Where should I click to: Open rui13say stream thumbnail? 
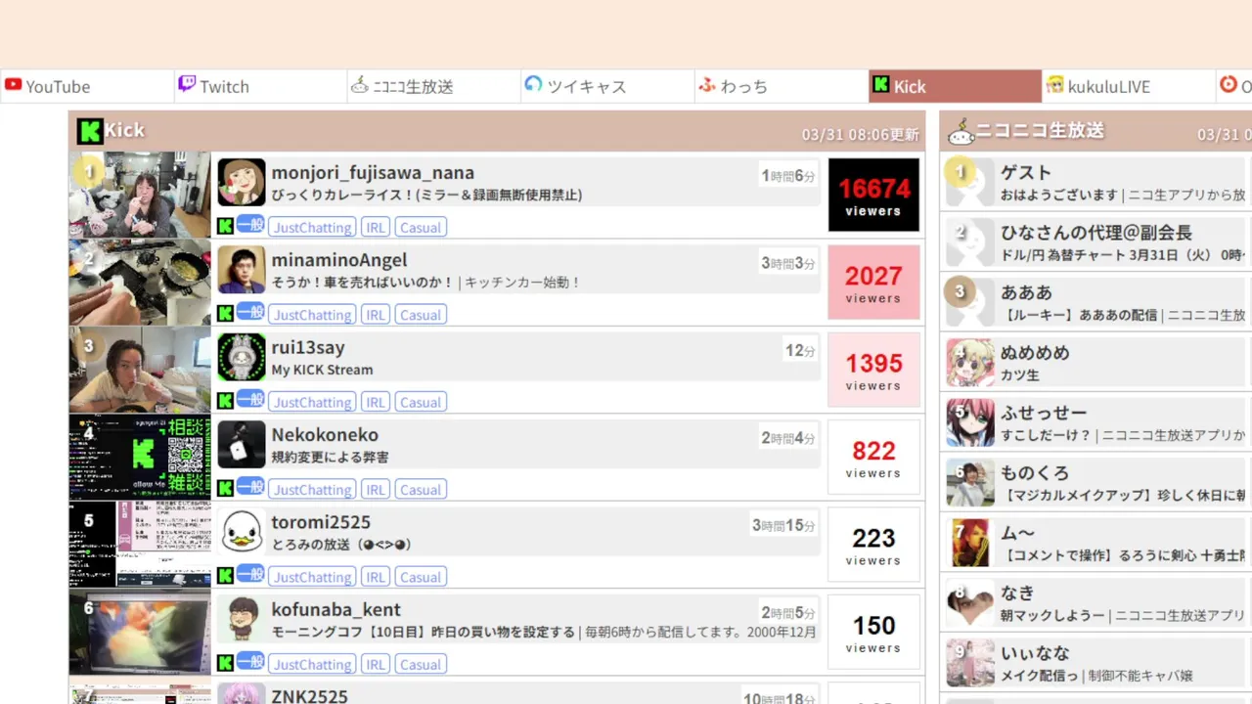[140, 370]
